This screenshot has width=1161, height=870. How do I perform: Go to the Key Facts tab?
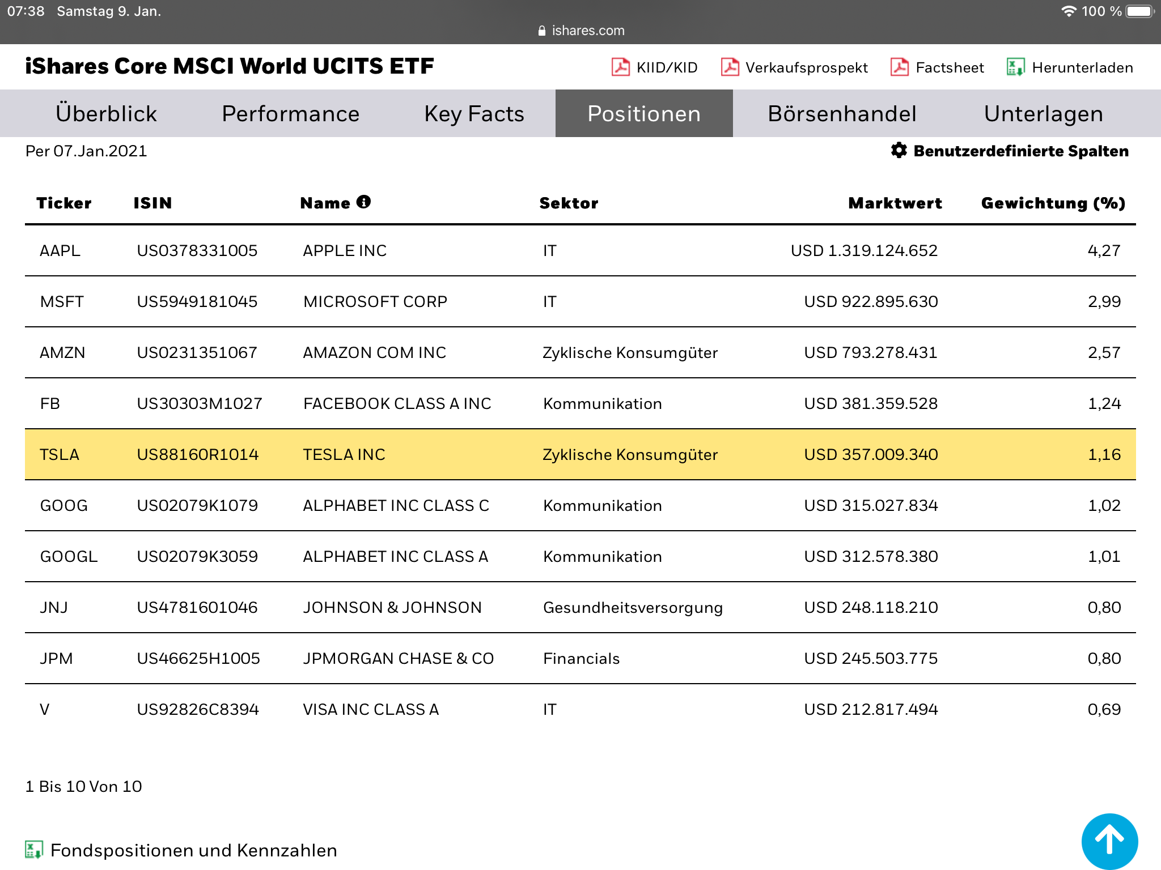coord(474,114)
